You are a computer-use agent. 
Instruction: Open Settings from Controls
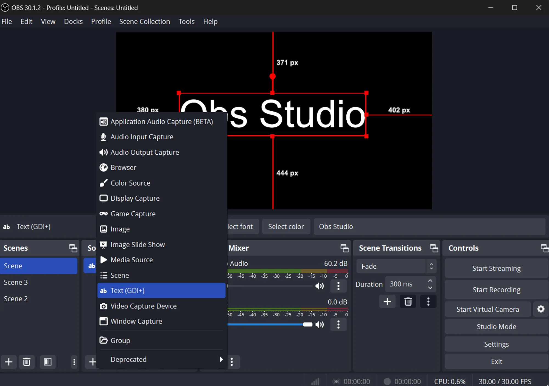(x=496, y=344)
